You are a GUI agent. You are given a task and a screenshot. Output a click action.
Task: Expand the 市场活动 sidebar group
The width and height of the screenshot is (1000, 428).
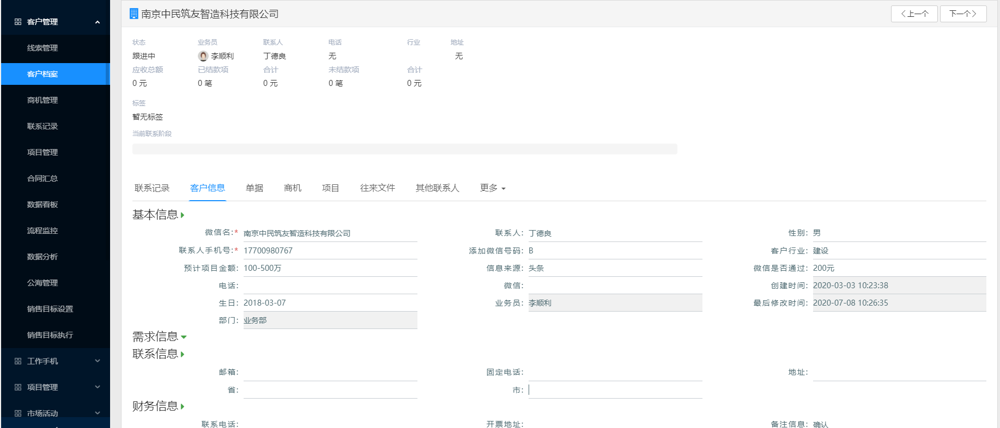[98, 413]
